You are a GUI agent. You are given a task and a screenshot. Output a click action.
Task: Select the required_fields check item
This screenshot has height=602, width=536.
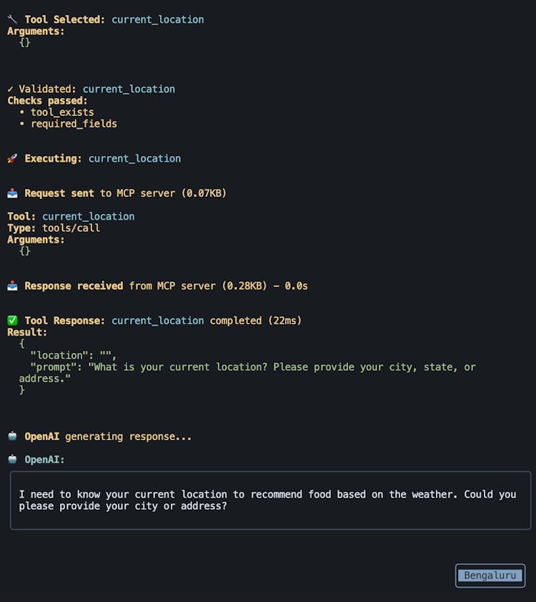[x=74, y=124]
